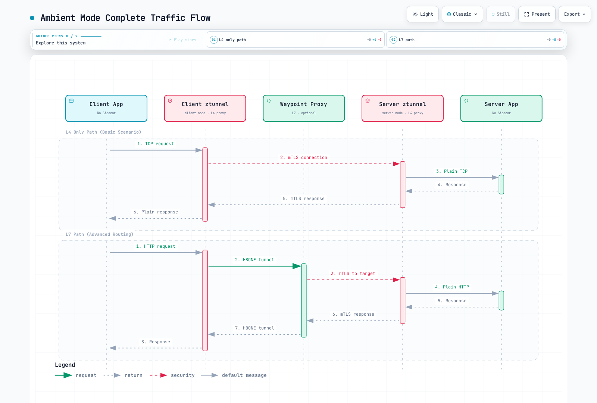Screen dimensions: 597x403
Task: Click the default message arrow in legend
Action: (209, 375)
